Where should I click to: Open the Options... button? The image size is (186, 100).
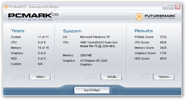(164, 77)
